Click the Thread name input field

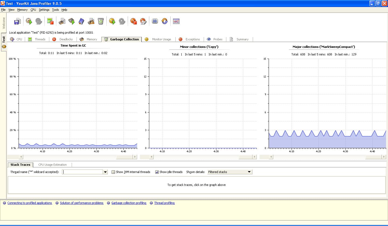pos(82,172)
